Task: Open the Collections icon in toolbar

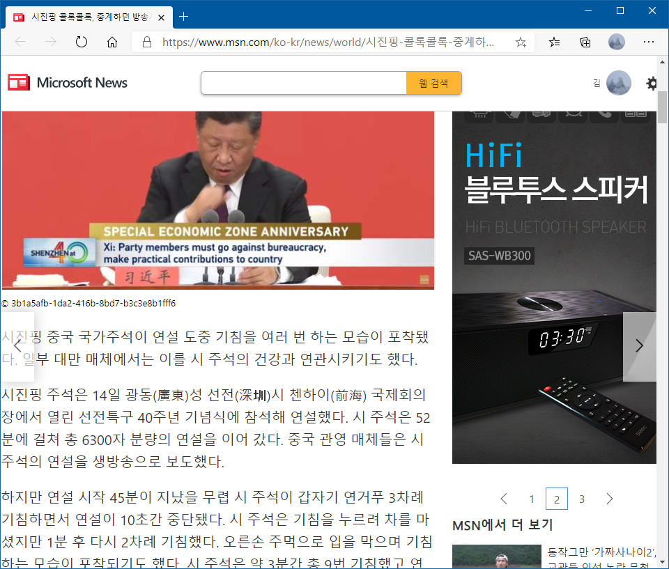Action: (585, 42)
